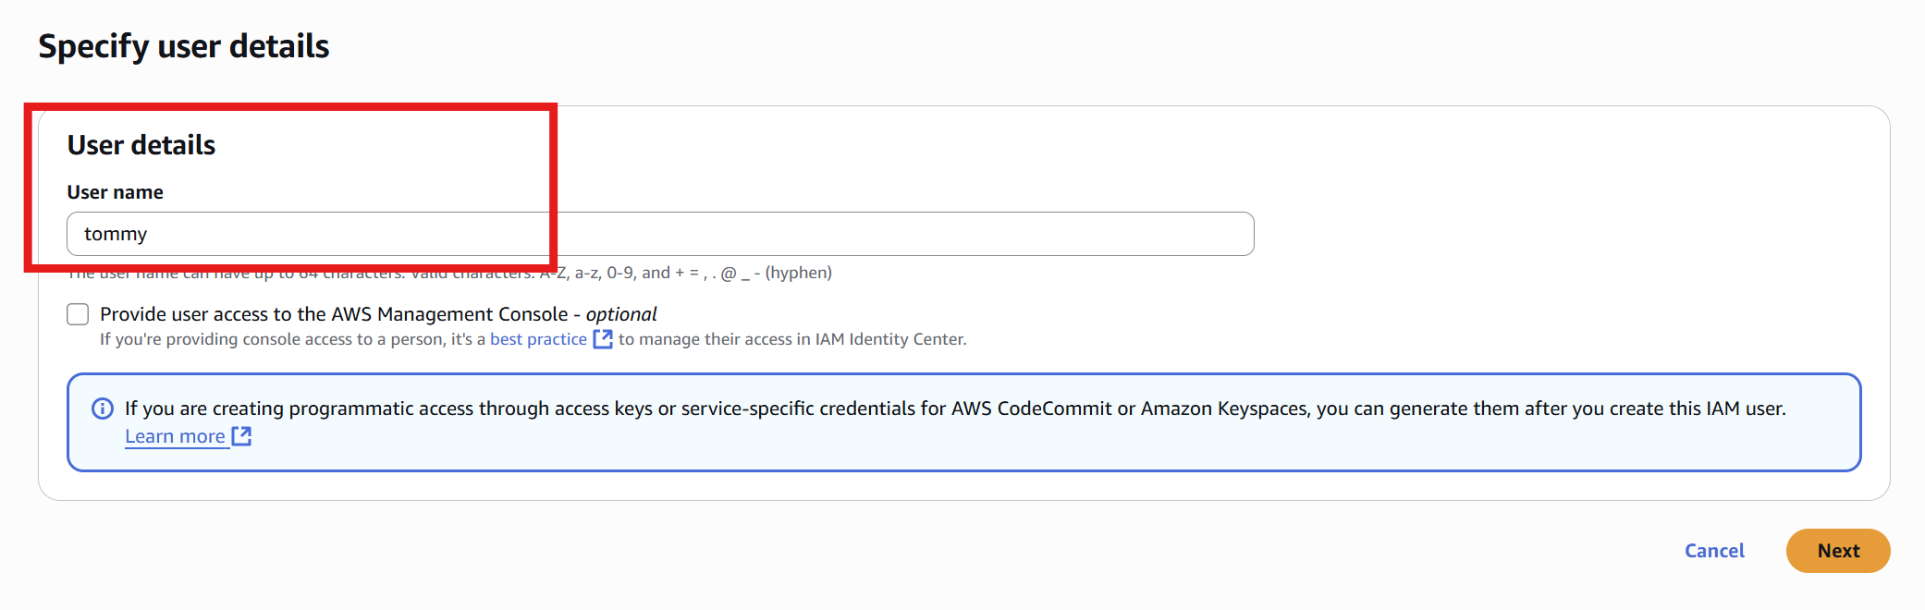
Task: Click the info circle icon in blue alert
Action: tap(103, 409)
